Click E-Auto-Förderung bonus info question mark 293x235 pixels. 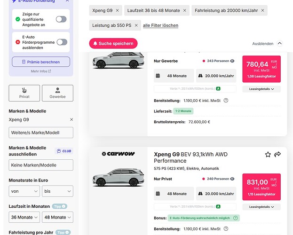pyautogui.click(x=236, y=218)
